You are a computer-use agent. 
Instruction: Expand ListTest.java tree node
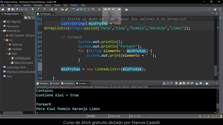(x=10, y=58)
